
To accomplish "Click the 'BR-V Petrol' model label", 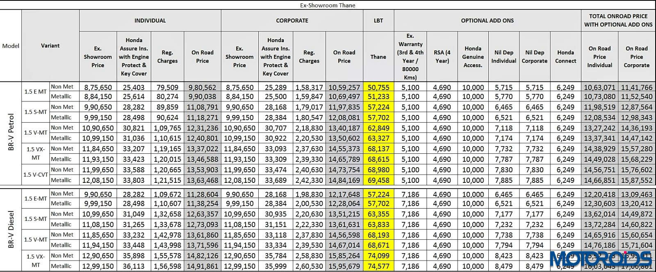I will [11, 133].
